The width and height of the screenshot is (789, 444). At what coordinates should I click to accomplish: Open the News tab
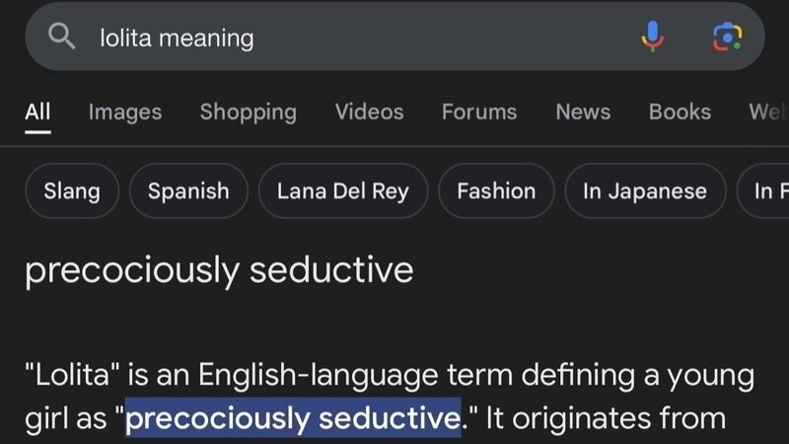tap(583, 111)
